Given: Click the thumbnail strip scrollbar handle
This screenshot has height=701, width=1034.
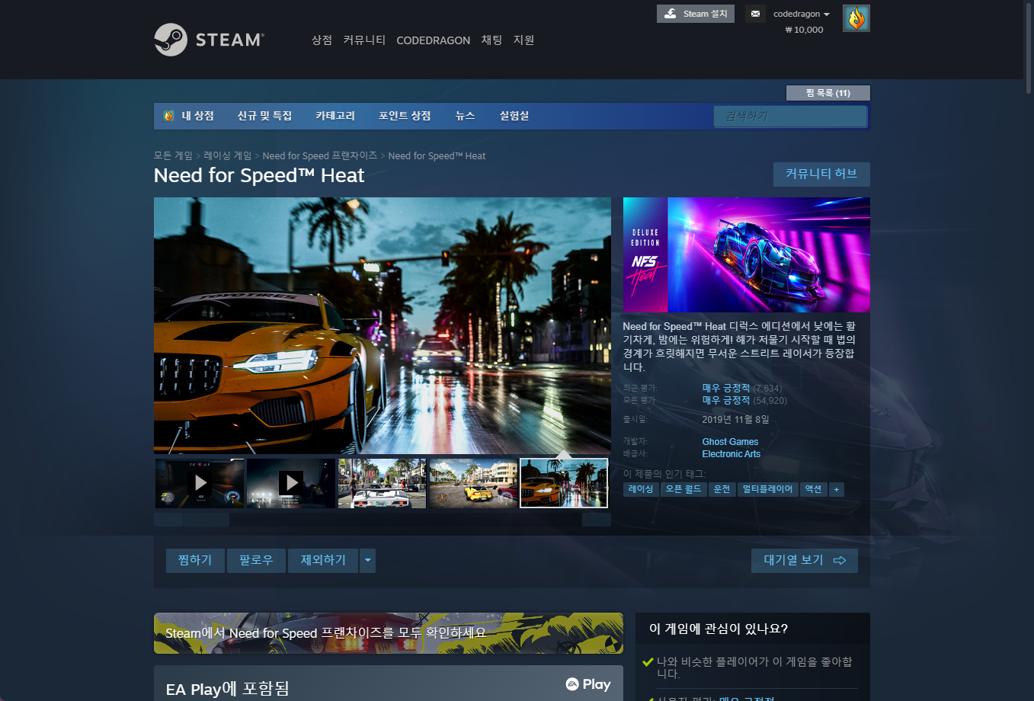Looking at the screenshot, I should [206, 520].
